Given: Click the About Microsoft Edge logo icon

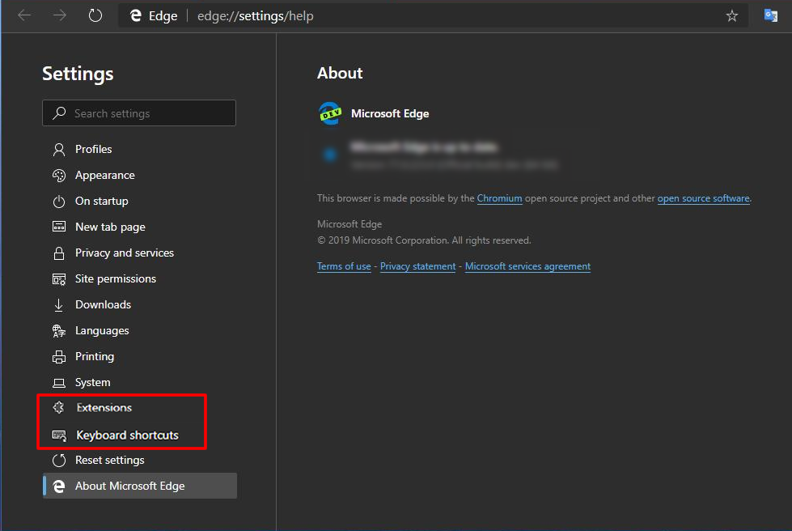Looking at the screenshot, I should click(x=59, y=486).
